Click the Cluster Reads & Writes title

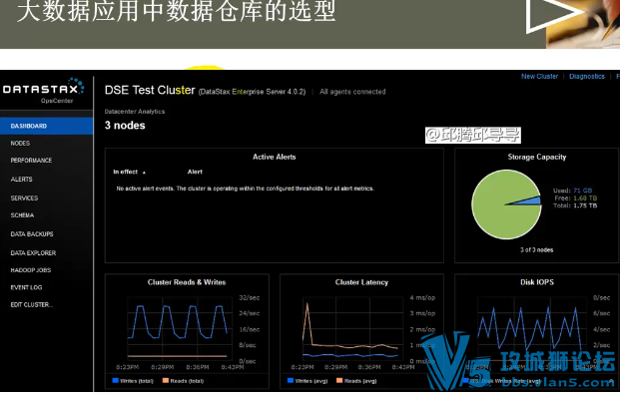[x=187, y=282]
